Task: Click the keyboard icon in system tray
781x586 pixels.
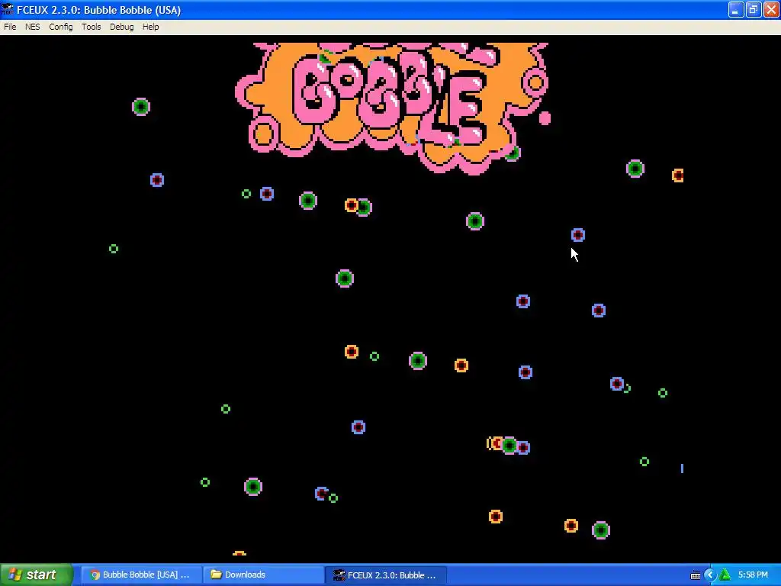Action: point(696,575)
